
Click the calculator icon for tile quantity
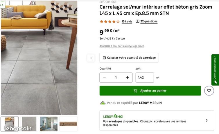[104, 58]
